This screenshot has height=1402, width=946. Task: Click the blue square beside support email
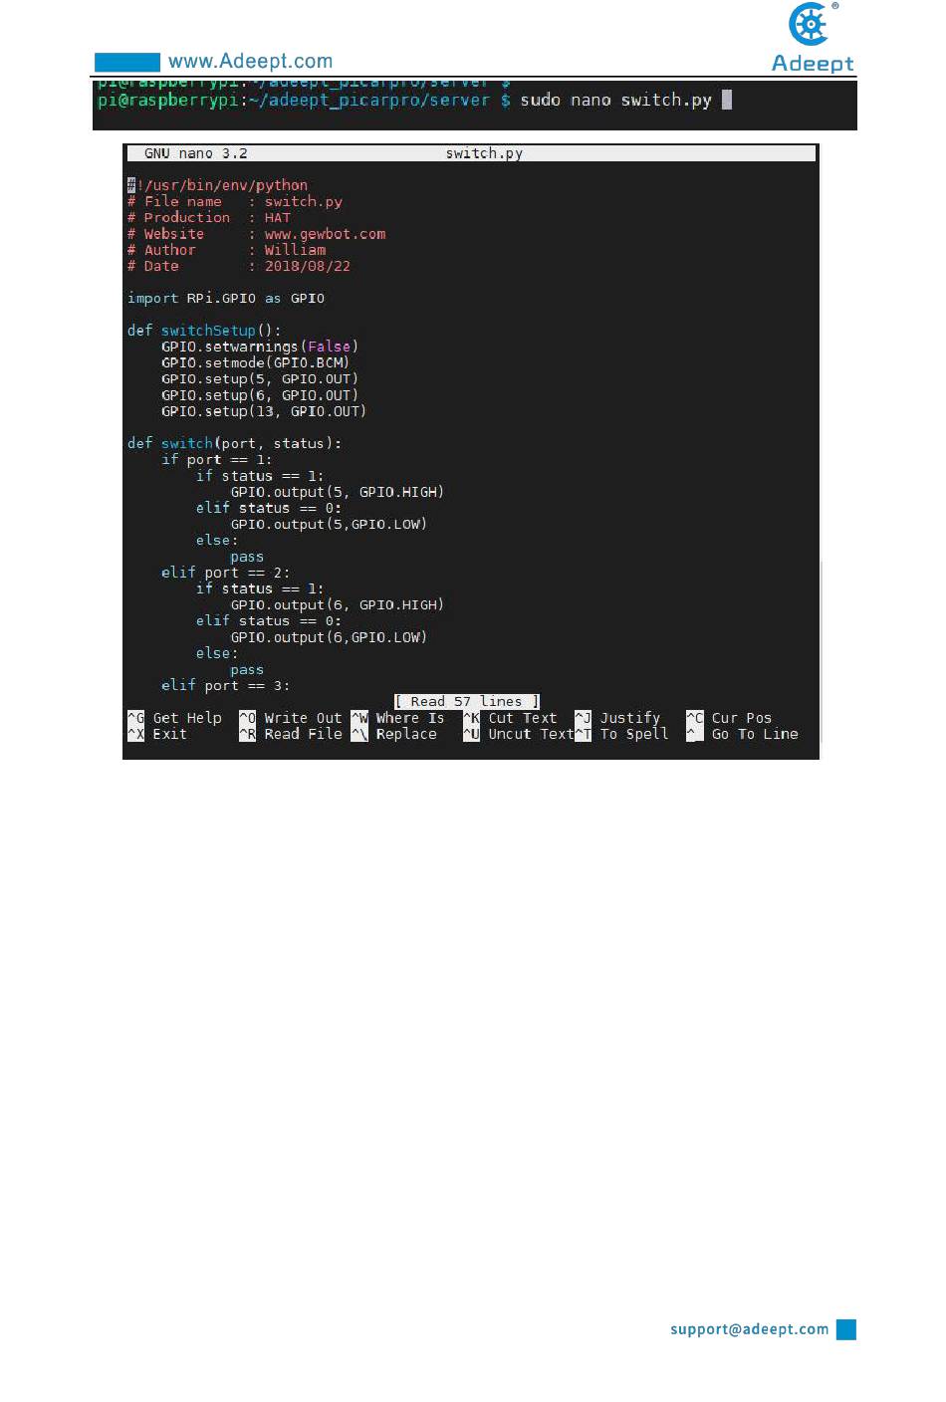tap(846, 1329)
